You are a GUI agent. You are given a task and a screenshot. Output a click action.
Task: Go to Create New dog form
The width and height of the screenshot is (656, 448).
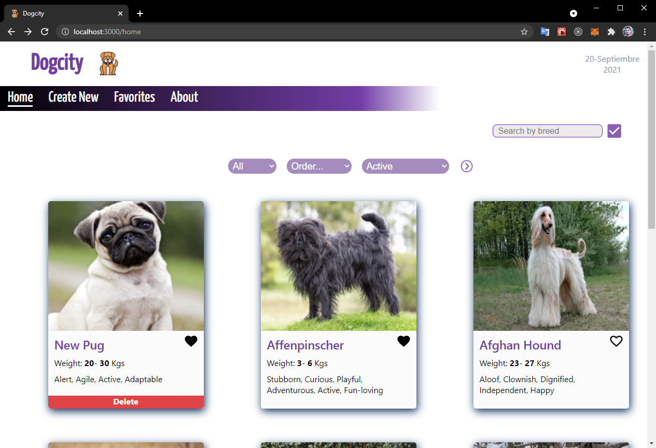[73, 97]
